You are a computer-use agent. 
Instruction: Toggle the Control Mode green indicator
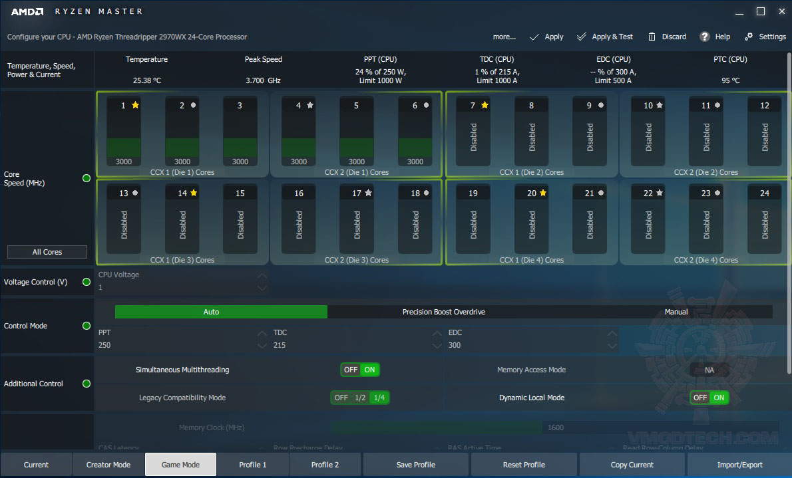click(87, 326)
